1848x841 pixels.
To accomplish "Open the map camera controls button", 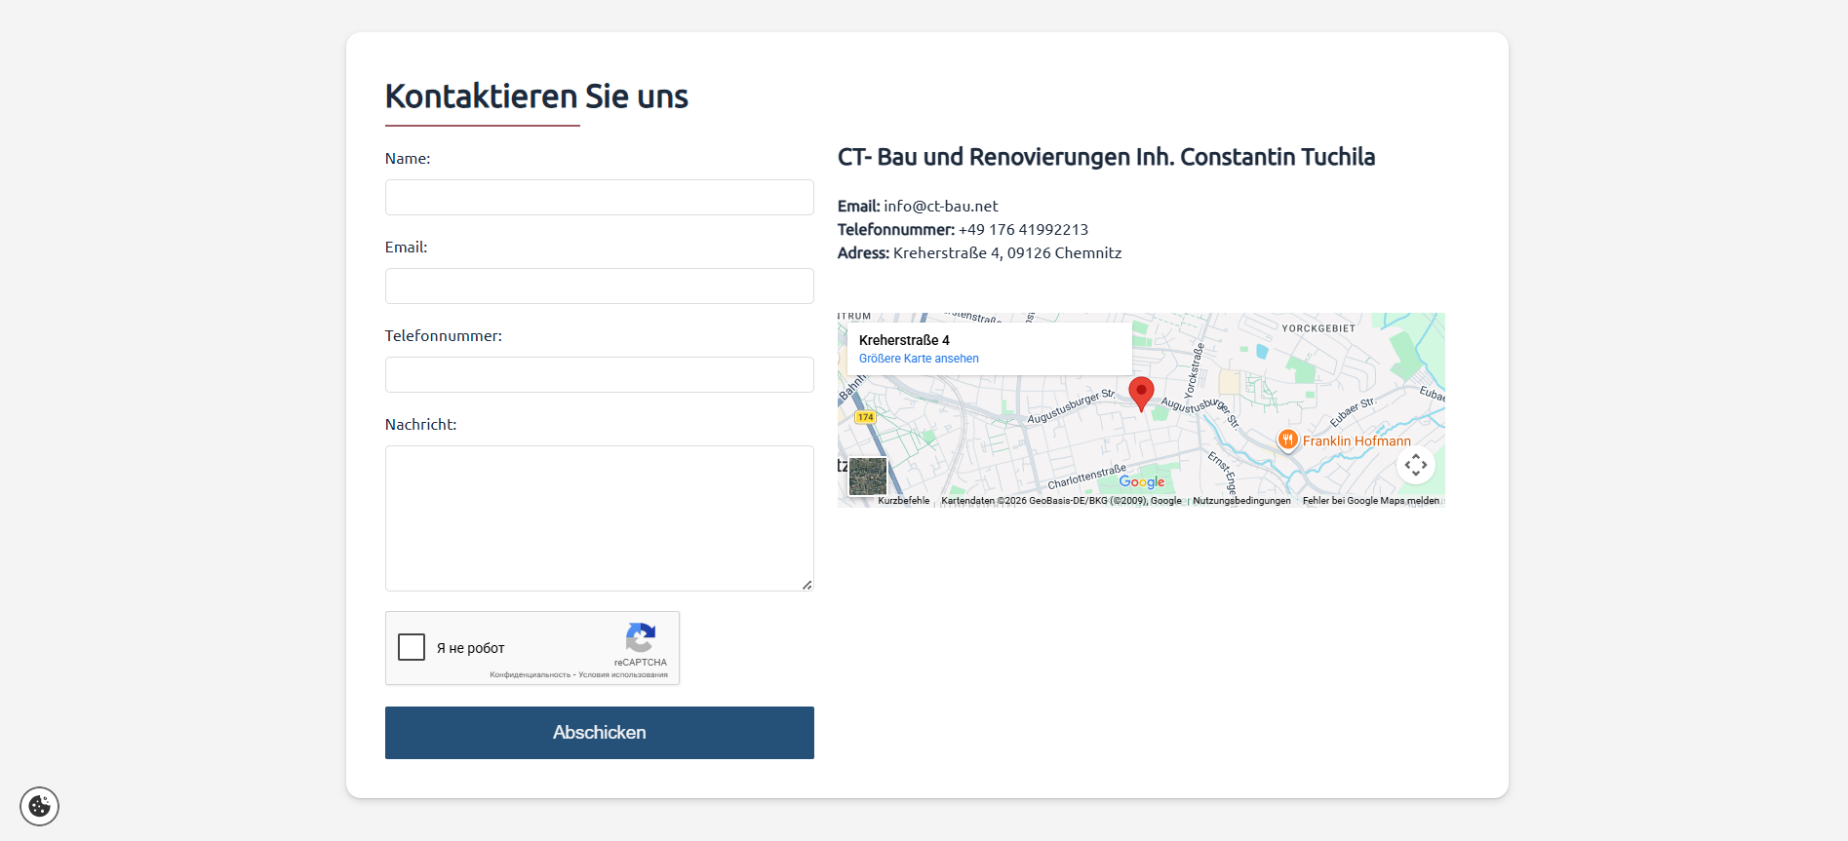I will pos(1415,465).
